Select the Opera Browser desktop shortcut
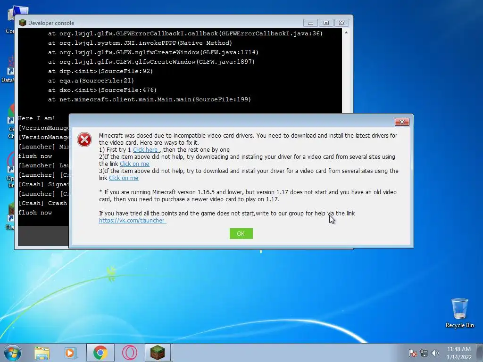Image resolution: width=483 pixels, height=362 pixels. click(10, 170)
